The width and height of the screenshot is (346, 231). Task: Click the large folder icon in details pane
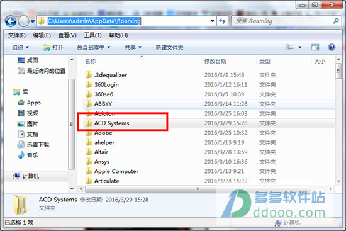click(20, 205)
